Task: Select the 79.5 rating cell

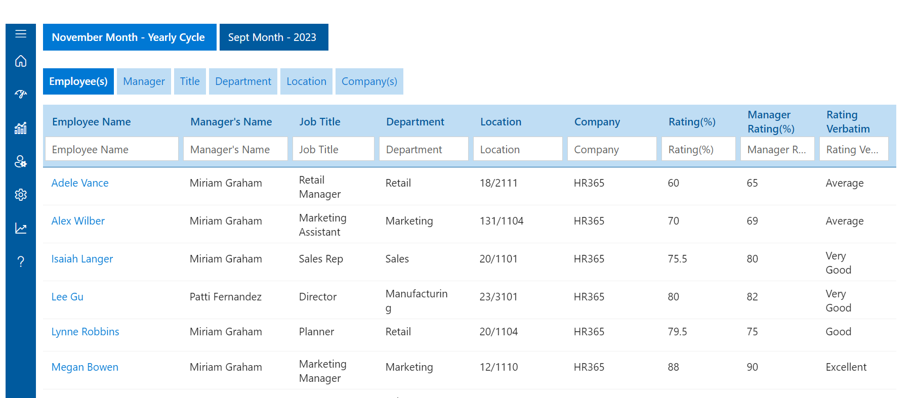Action: (x=677, y=332)
